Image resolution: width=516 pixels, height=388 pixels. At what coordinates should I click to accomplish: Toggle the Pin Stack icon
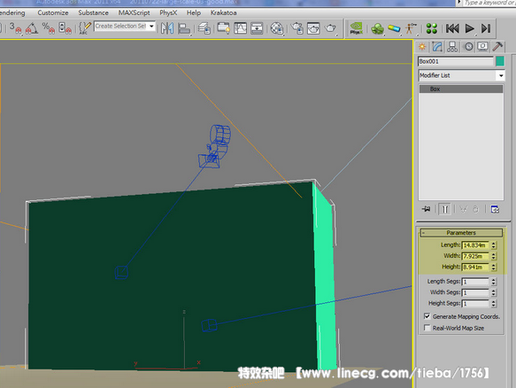(x=426, y=209)
